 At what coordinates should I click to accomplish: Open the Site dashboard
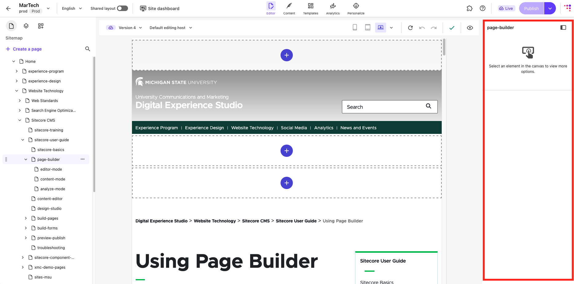[160, 8]
